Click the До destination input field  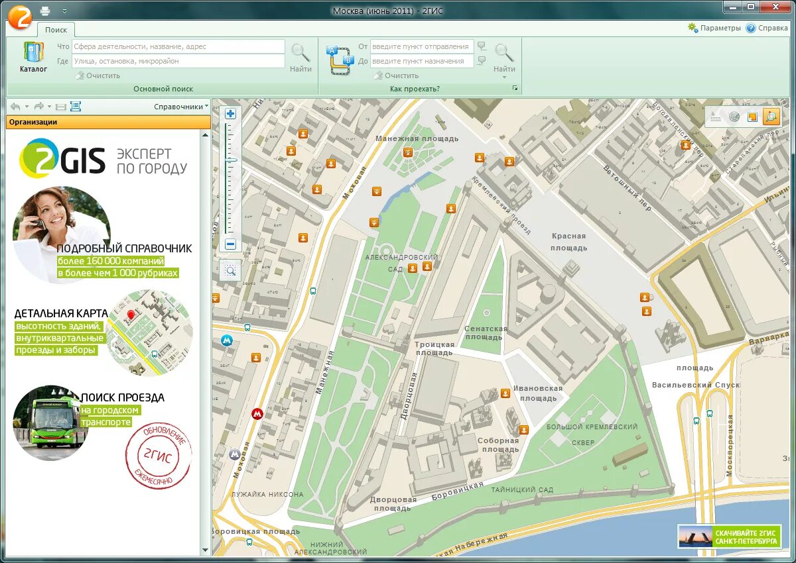point(422,61)
